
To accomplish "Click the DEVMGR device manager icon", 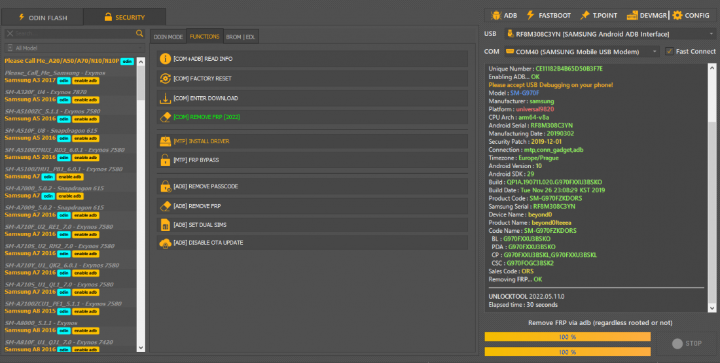I will point(632,15).
